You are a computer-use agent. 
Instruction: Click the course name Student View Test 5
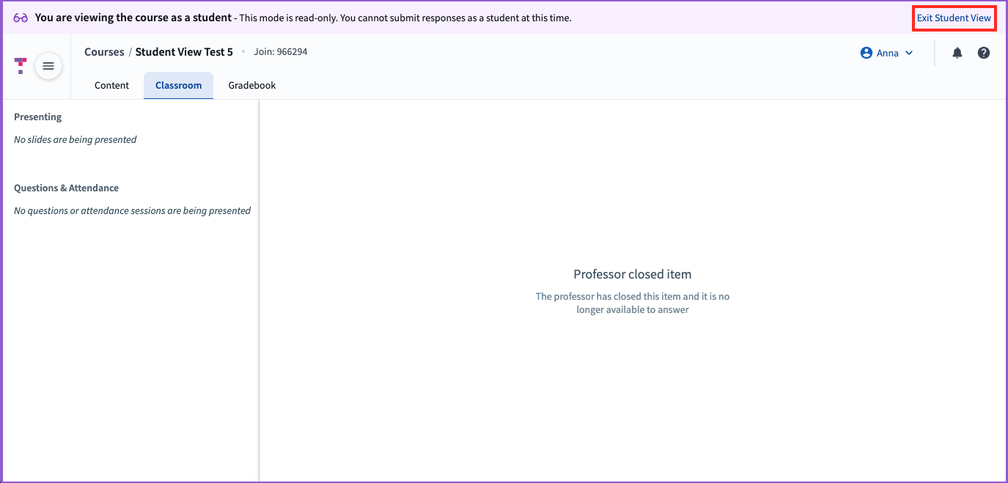coord(184,51)
